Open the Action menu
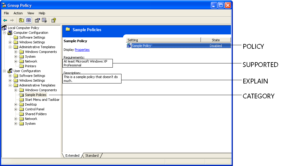The width and height of the screenshot is (285, 166). click(18, 13)
